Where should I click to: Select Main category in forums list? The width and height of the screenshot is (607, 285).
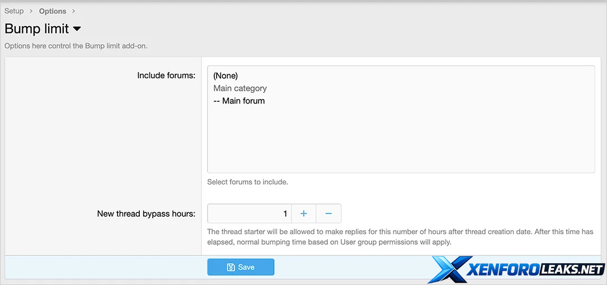240,88
